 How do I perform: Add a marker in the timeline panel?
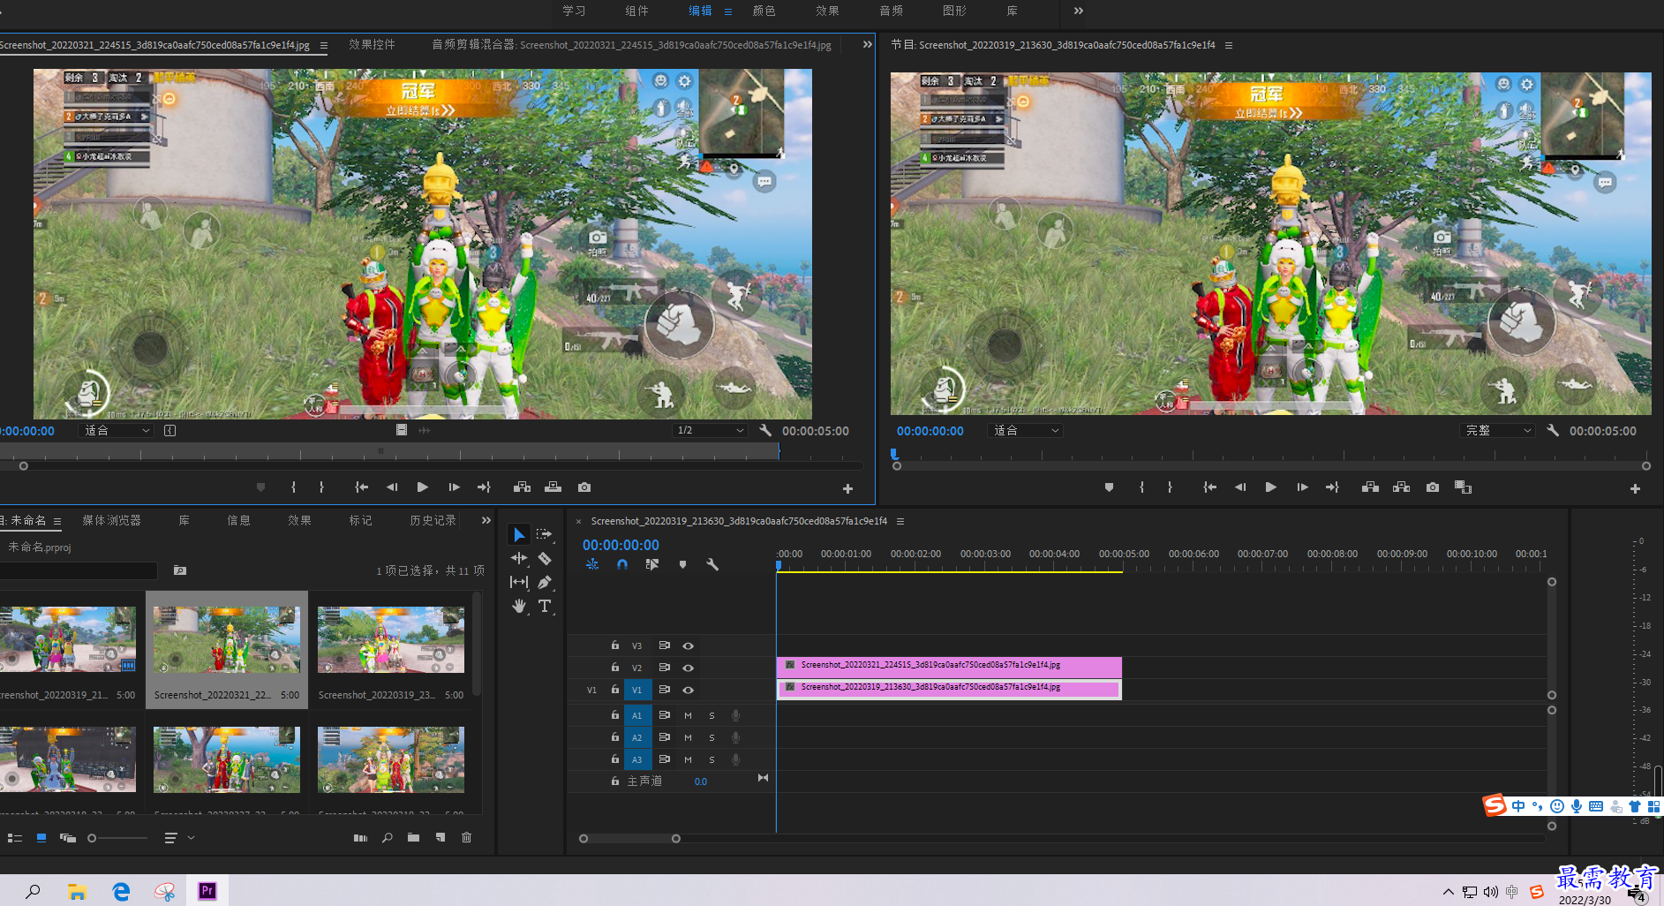click(682, 564)
